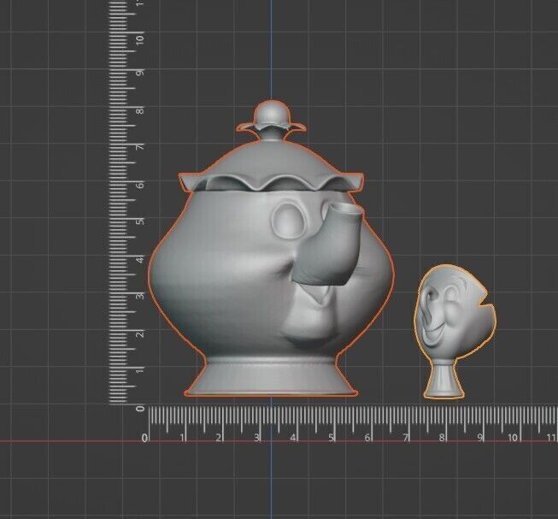
Task: Click the teapot lid knob
Action: (x=272, y=115)
